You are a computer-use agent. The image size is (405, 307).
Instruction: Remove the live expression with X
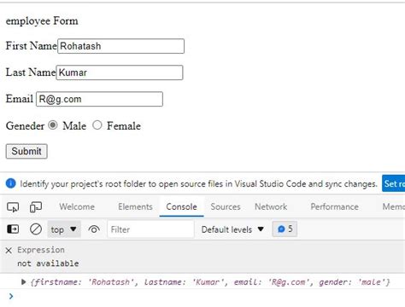click(9, 250)
